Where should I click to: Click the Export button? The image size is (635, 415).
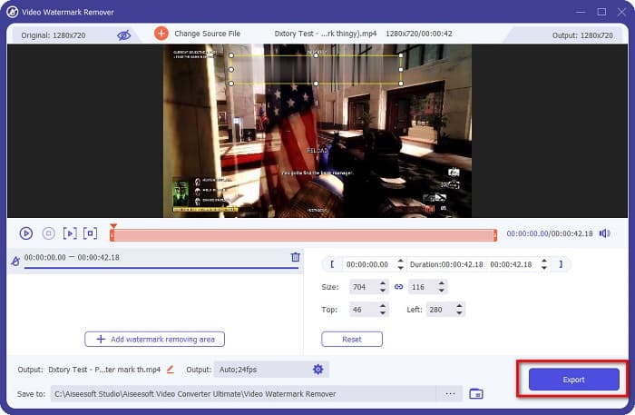(574, 380)
